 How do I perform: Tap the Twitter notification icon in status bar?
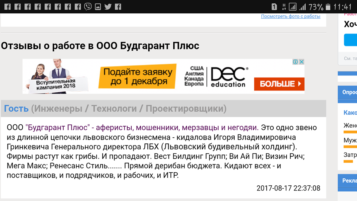[x=108, y=7]
